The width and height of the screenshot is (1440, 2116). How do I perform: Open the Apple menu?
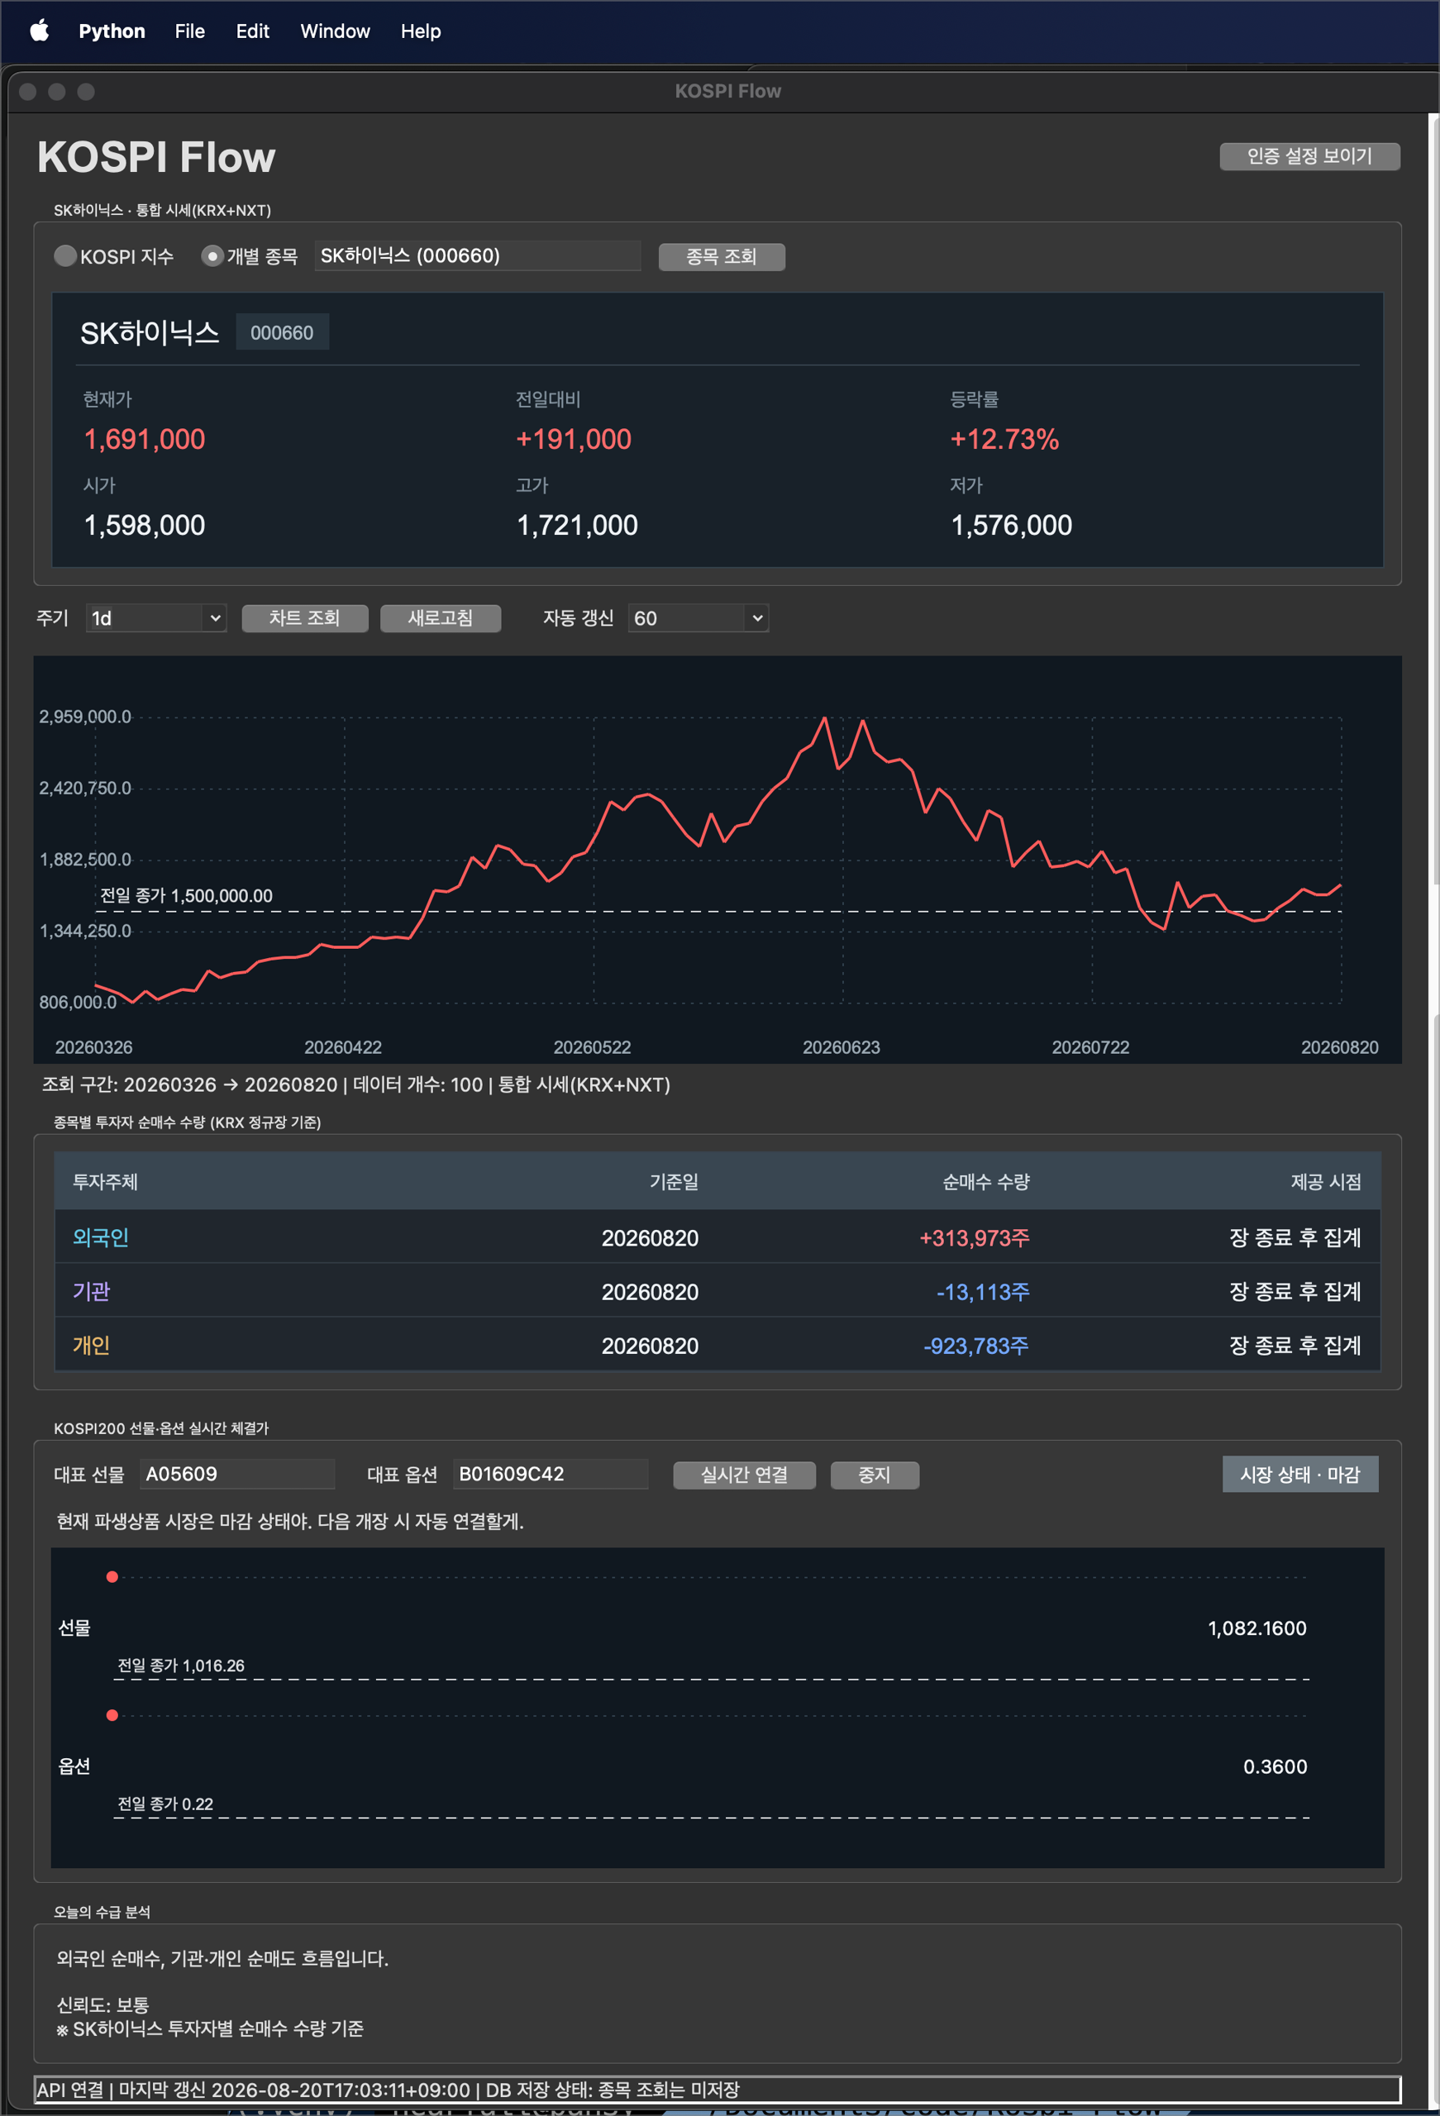(x=39, y=31)
